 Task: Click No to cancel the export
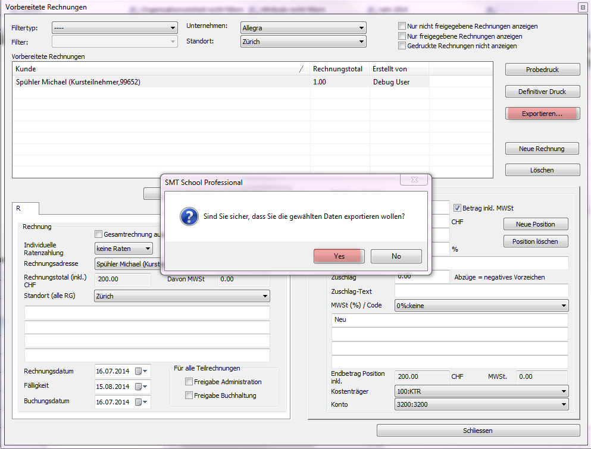point(396,256)
